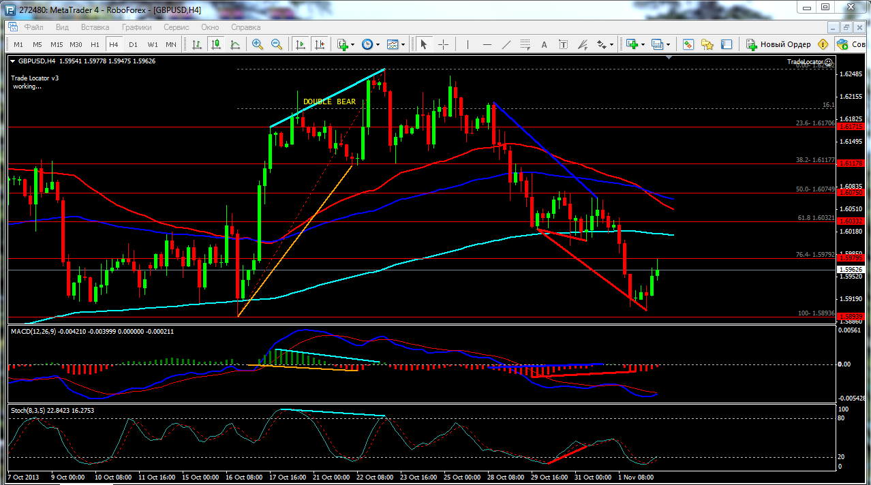Expand the templates dropdown arrow
The height and width of the screenshot is (485, 871).
click(x=403, y=45)
